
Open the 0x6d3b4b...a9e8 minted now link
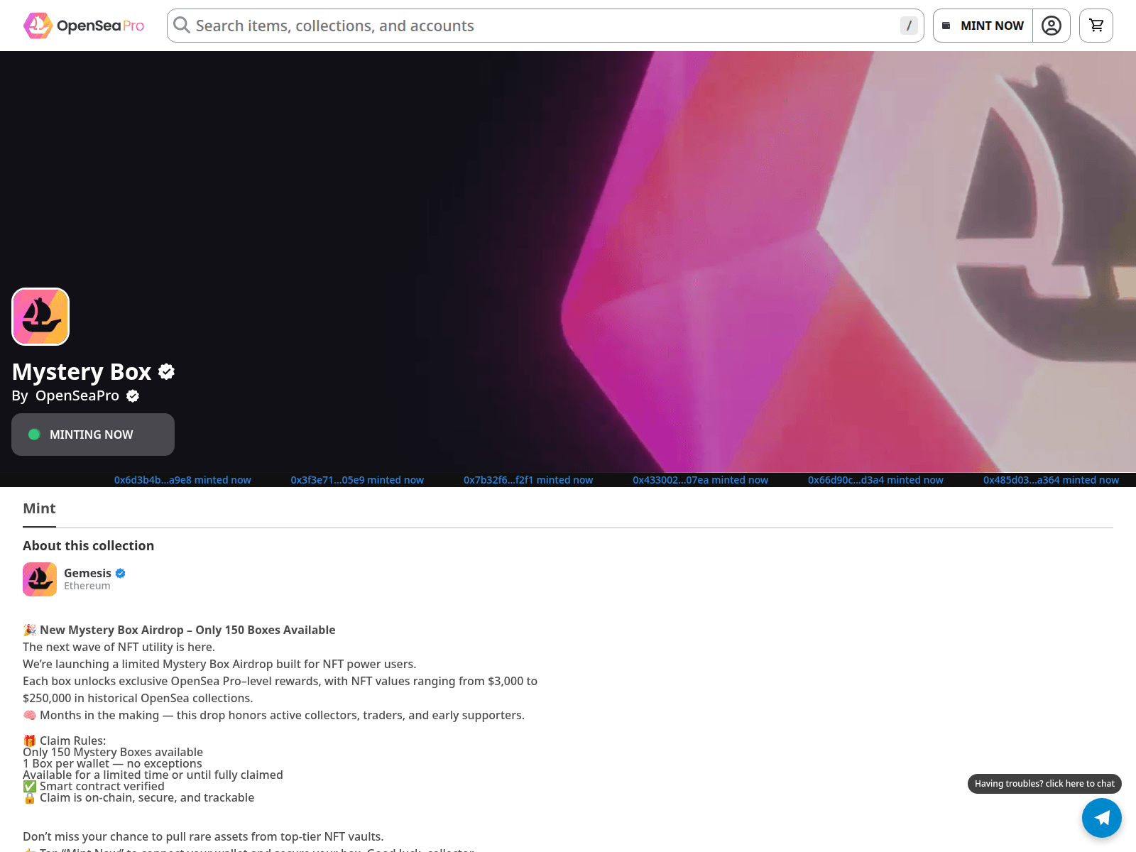point(182,480)
